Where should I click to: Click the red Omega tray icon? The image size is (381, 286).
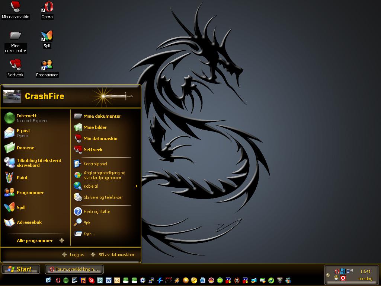pyautogui.click(x=343, y=278)
